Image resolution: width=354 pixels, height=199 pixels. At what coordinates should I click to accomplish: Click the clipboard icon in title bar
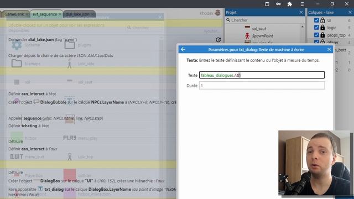267,4
